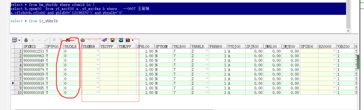Click the BZ0000 column header
364x110 pixels.
[x=327, y=46]
